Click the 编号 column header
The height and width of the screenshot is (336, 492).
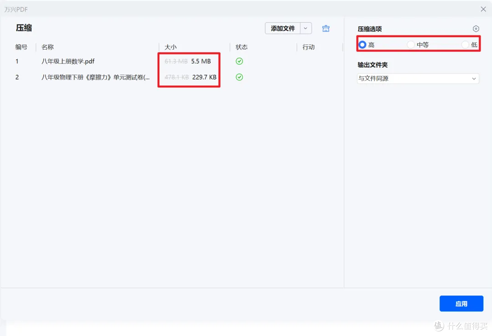(21, 47)
